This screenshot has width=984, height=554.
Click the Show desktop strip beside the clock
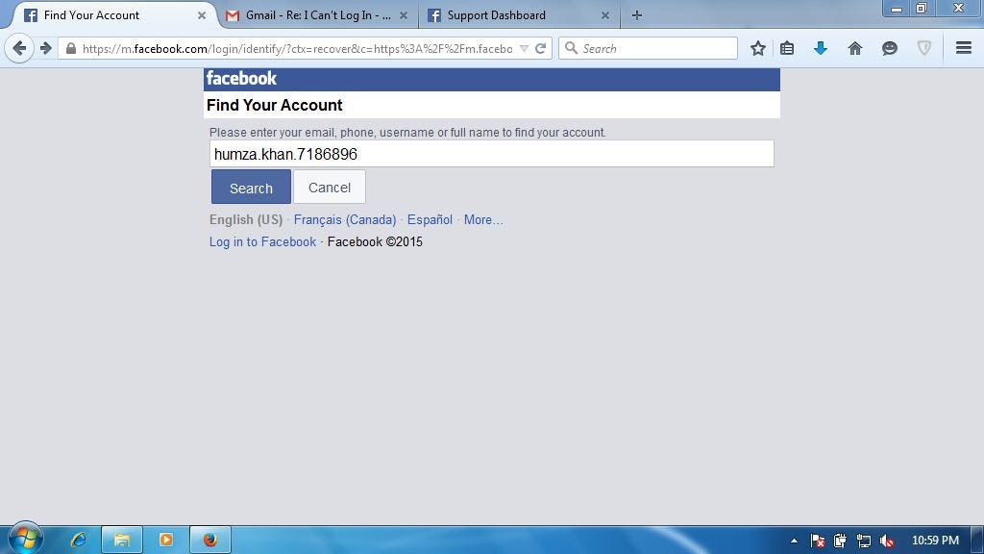point(977,540)
